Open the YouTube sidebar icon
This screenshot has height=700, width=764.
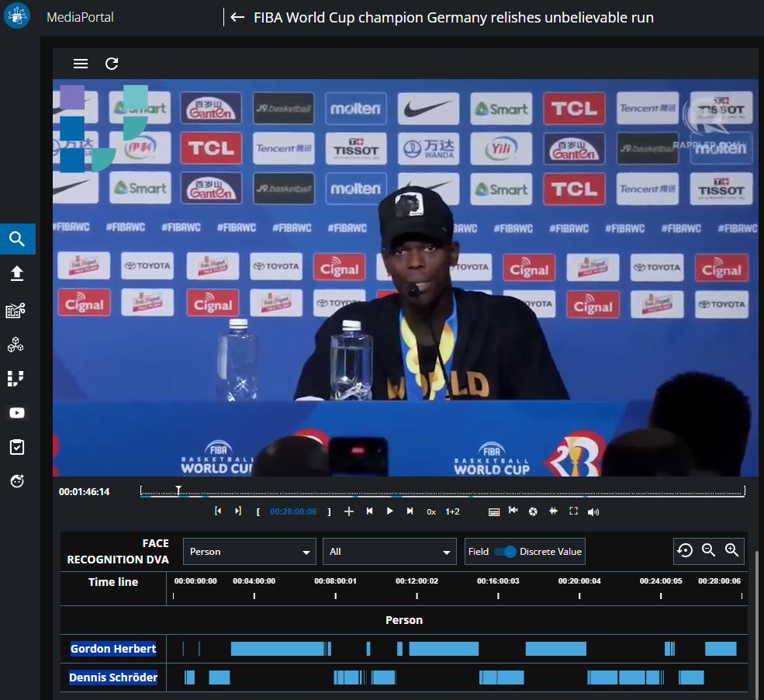16,413
